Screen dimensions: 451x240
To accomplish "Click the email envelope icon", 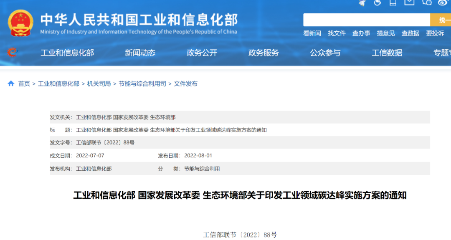I will (409, 3).
